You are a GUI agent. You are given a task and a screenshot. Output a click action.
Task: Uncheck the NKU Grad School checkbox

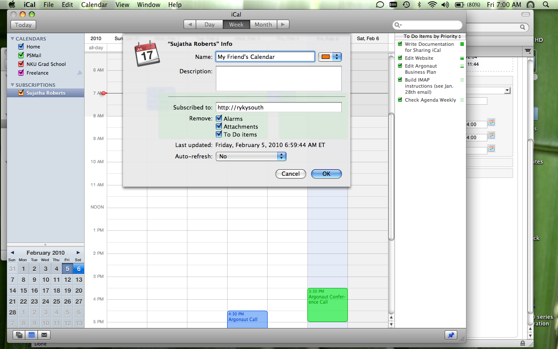click(21, 64)
